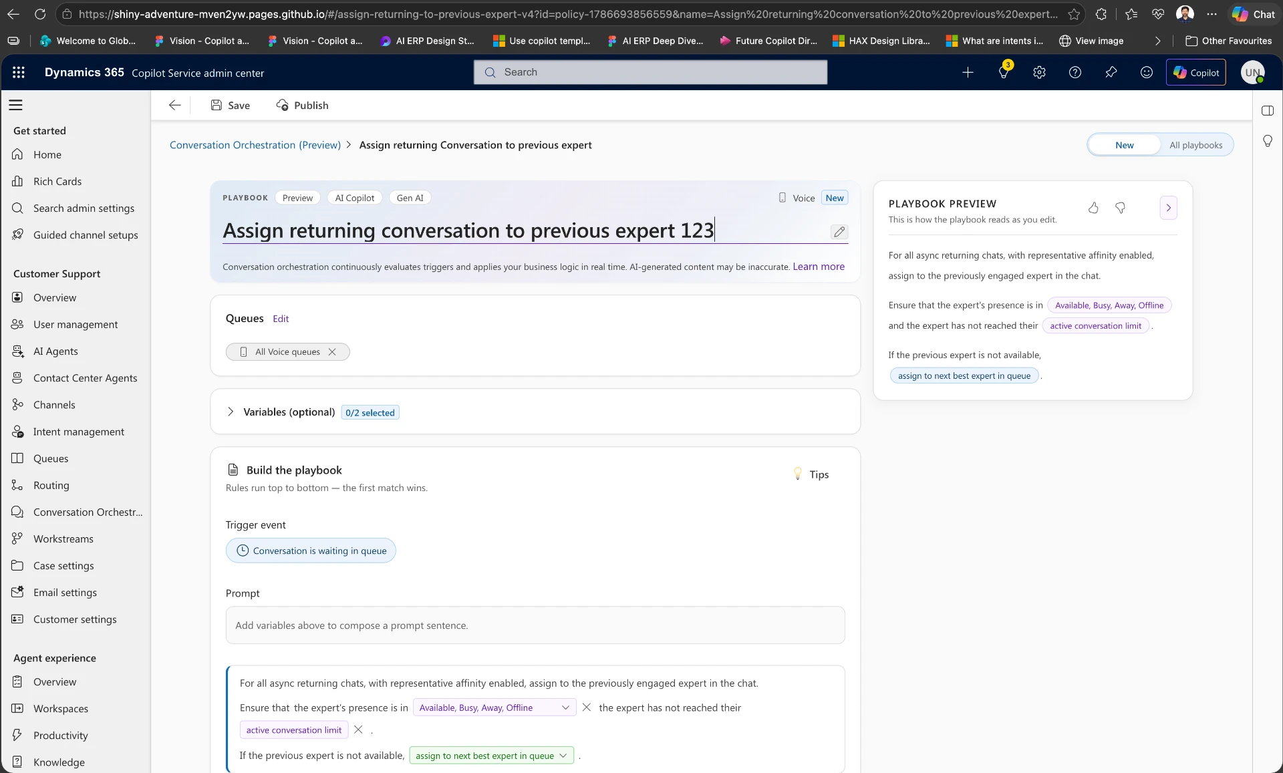Screen dimensions: 1283x773
Task: Open the help question mark icon
Action: 1075,72
